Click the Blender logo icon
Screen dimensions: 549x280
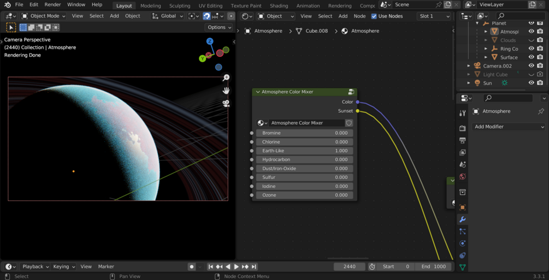[7, 5]
